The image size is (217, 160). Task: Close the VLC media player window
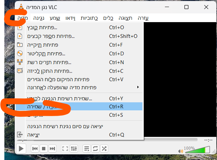tap(206, 7)
